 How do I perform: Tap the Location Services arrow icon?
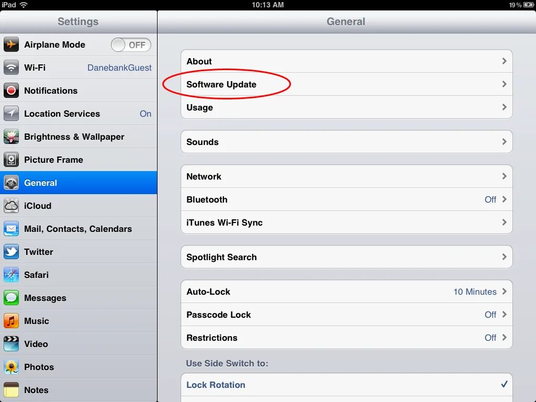click(x=11, y=114)
